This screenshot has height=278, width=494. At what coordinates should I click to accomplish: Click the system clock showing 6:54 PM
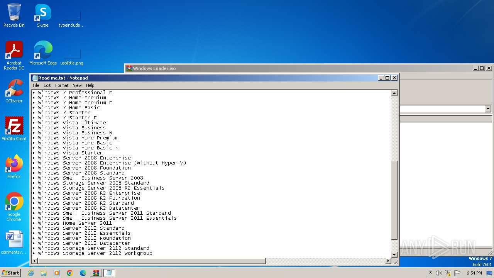point(474,273)
